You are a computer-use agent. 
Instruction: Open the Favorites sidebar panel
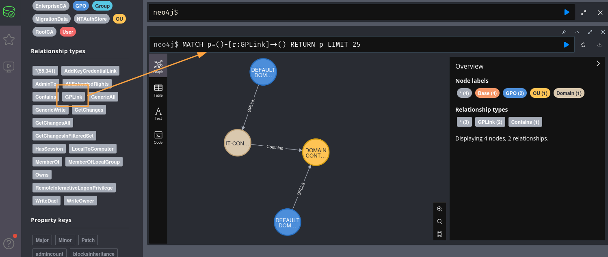click(9, 39)
